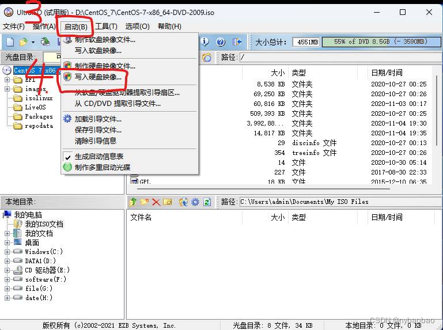The height and width of the screenshot is (330, 443).
Task: Open the dropdown arrow beside open icon
Action: tap(33, 42)
